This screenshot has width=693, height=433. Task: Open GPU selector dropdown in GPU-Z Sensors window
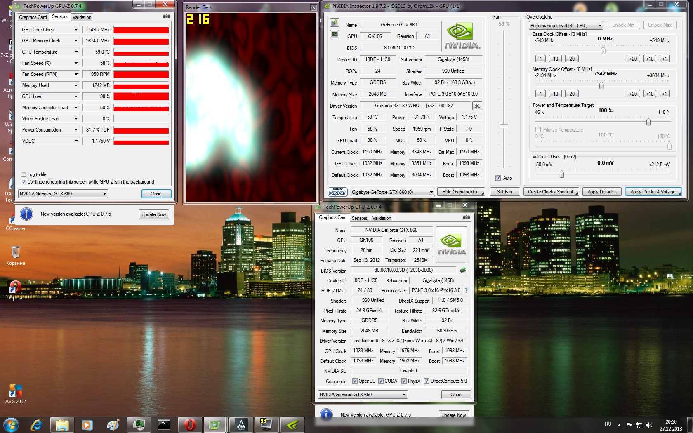coord(63,194)
